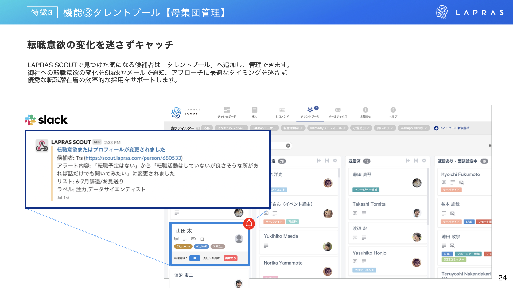
Task: Click the SRE tag on 谷本 雄哉
Action: tap(469, 222)
